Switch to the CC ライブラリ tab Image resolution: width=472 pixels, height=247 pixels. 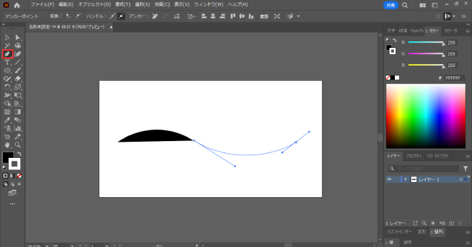(x=438, y=156)
